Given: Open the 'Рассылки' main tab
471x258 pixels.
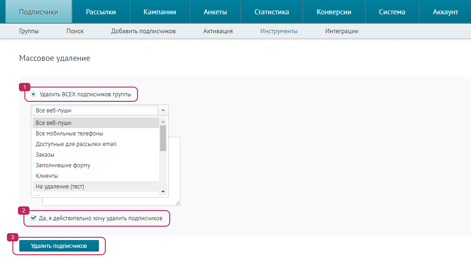Looking at the screenshot, I should click(x=101, y=12).
